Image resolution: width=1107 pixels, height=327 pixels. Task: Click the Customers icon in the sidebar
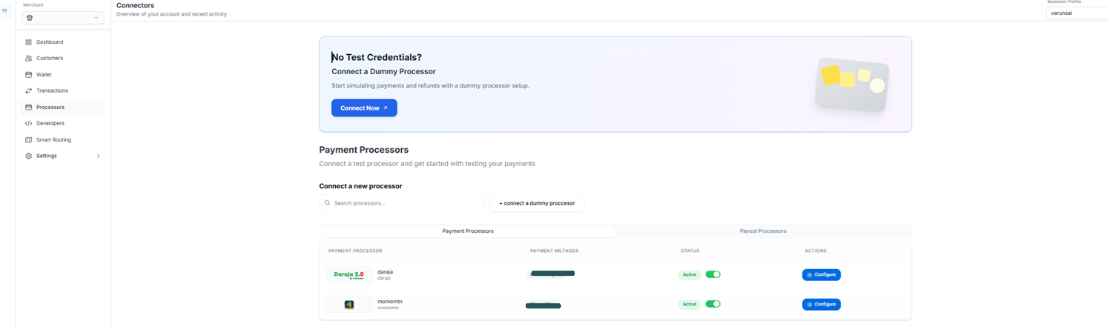click(x=29, y=59)
